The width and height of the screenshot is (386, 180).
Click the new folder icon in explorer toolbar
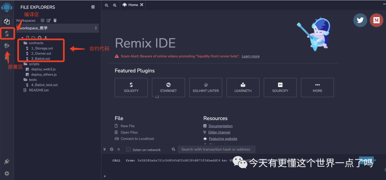point(33,37)
